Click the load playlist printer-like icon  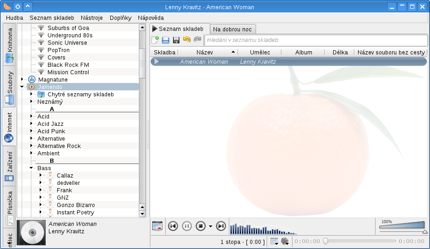(166, 40)
